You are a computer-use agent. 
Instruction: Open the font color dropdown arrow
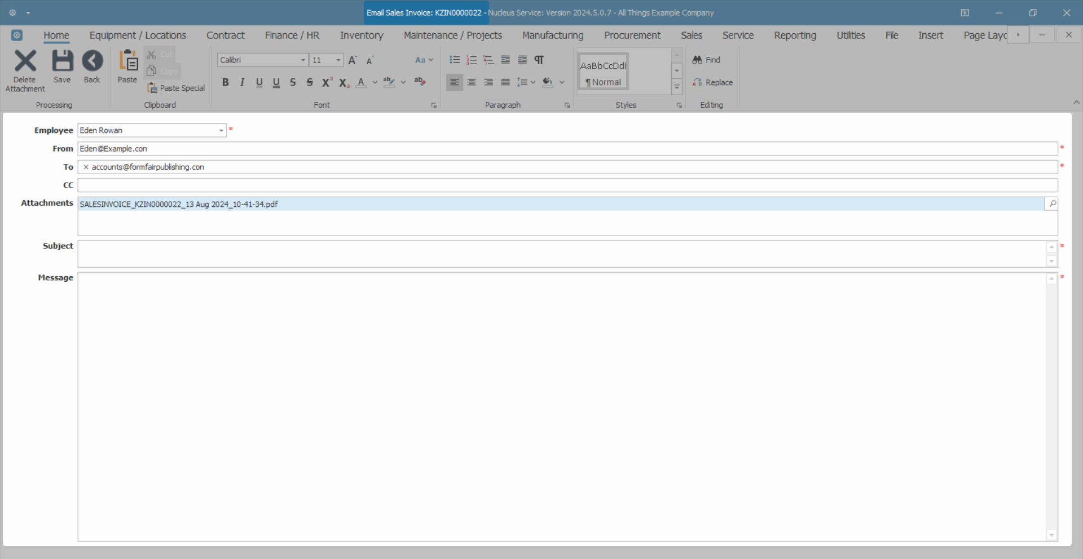(x=375, y=82)
